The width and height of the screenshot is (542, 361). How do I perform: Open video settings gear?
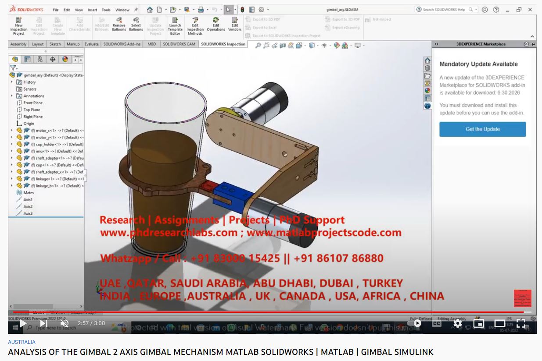(458, 323)
